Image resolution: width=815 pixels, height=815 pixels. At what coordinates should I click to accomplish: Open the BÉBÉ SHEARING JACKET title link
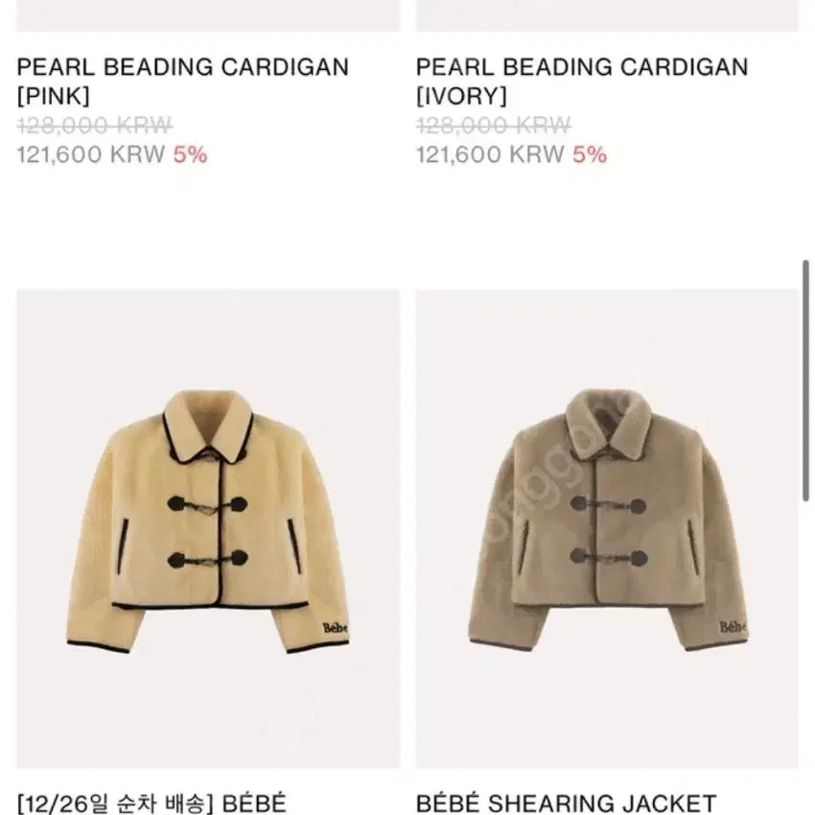pos(566,803)
